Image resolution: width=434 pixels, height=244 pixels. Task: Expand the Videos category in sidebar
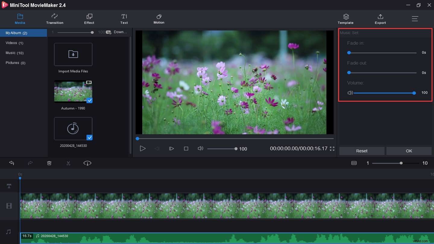[x=14, y=43]
